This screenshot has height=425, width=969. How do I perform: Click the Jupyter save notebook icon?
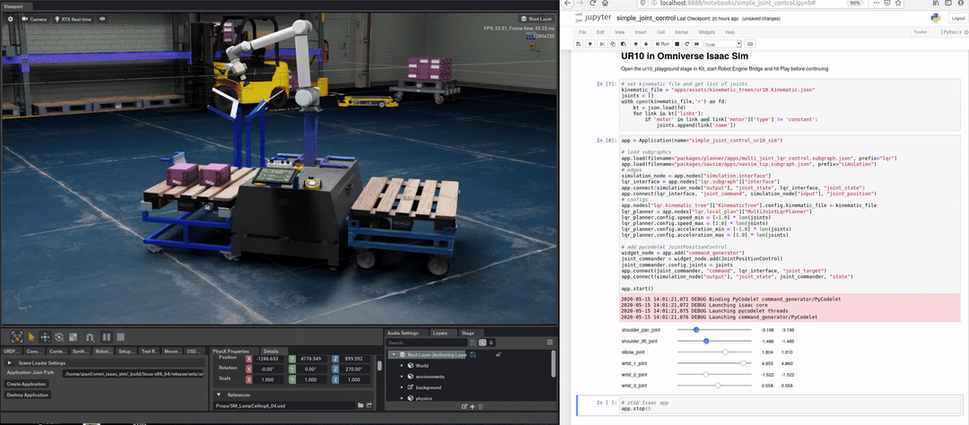point(578,44)
